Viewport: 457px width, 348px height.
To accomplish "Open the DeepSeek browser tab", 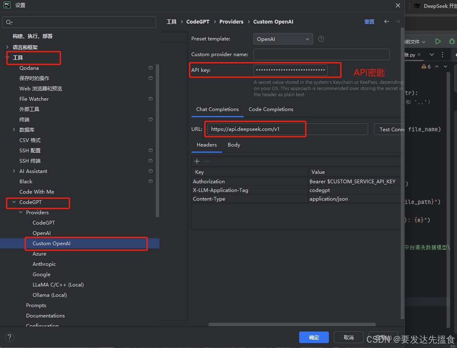I will point(435,6).
